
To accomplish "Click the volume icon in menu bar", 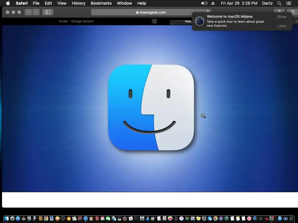I will point(204,3).
